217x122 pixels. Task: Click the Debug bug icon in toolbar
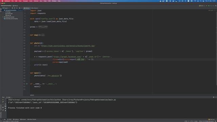(209, 6)
